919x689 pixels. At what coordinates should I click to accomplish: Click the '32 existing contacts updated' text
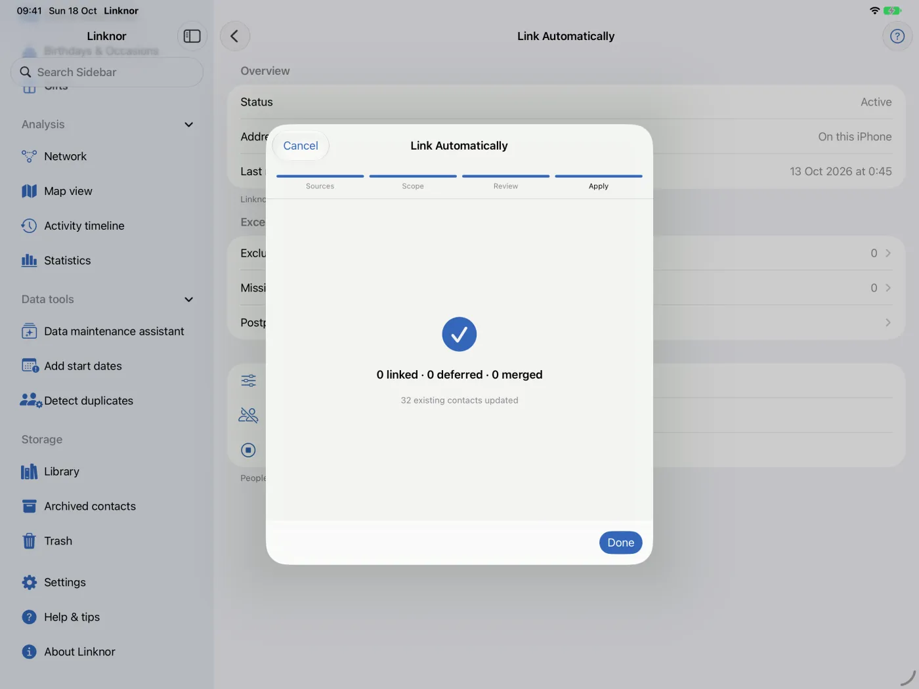point(460,400)
